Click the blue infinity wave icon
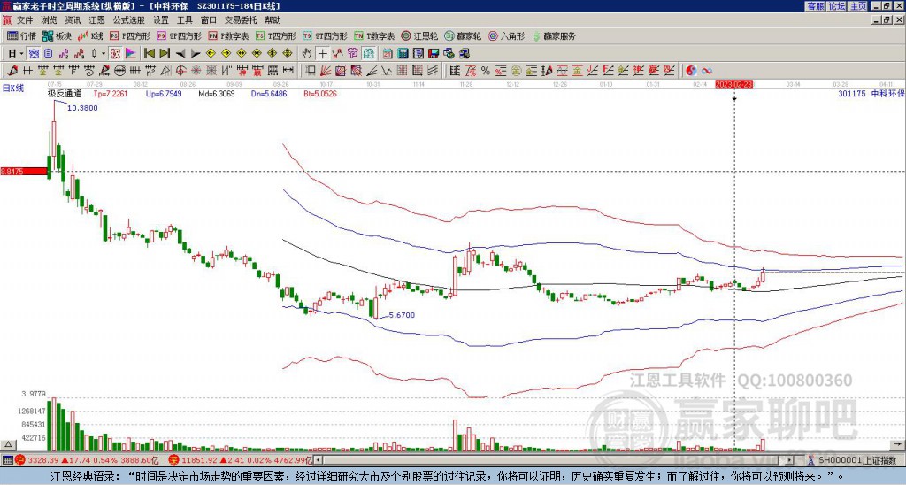Image resolution: width=906 pixels, height=485 pixels. pyautogui.click(x=707, y=71)
